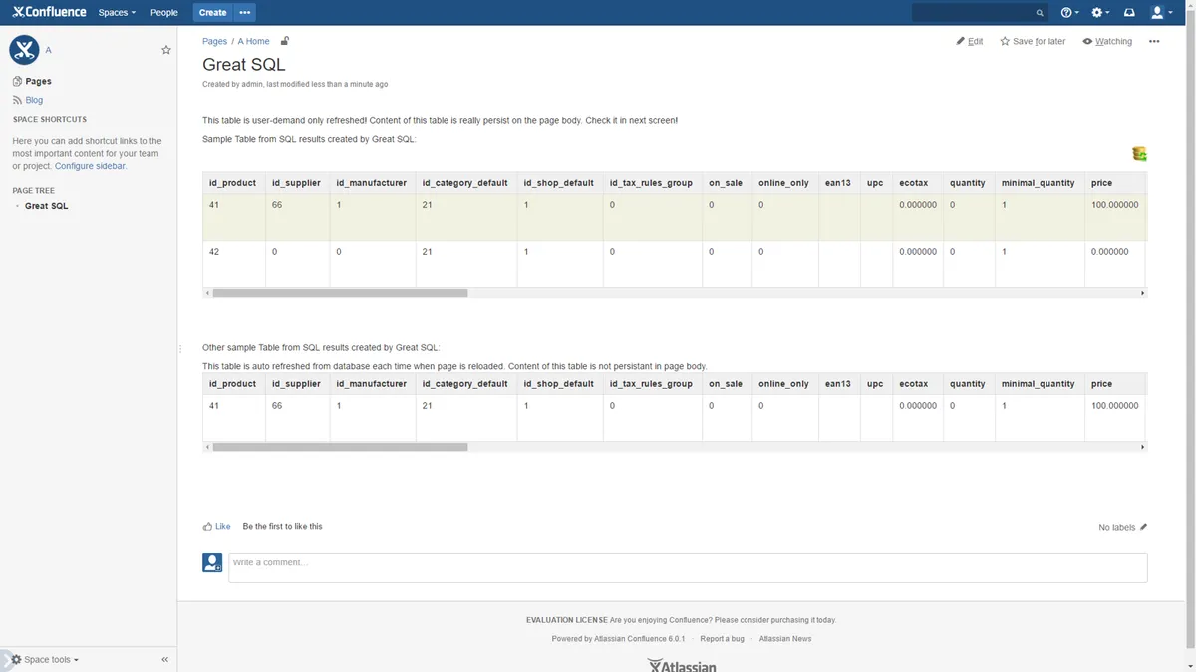The height and width of the screenshot is (672, 1196).
Task: Click the Confluence logo in header
Action: pyautogui.click(x=49, y=12)
